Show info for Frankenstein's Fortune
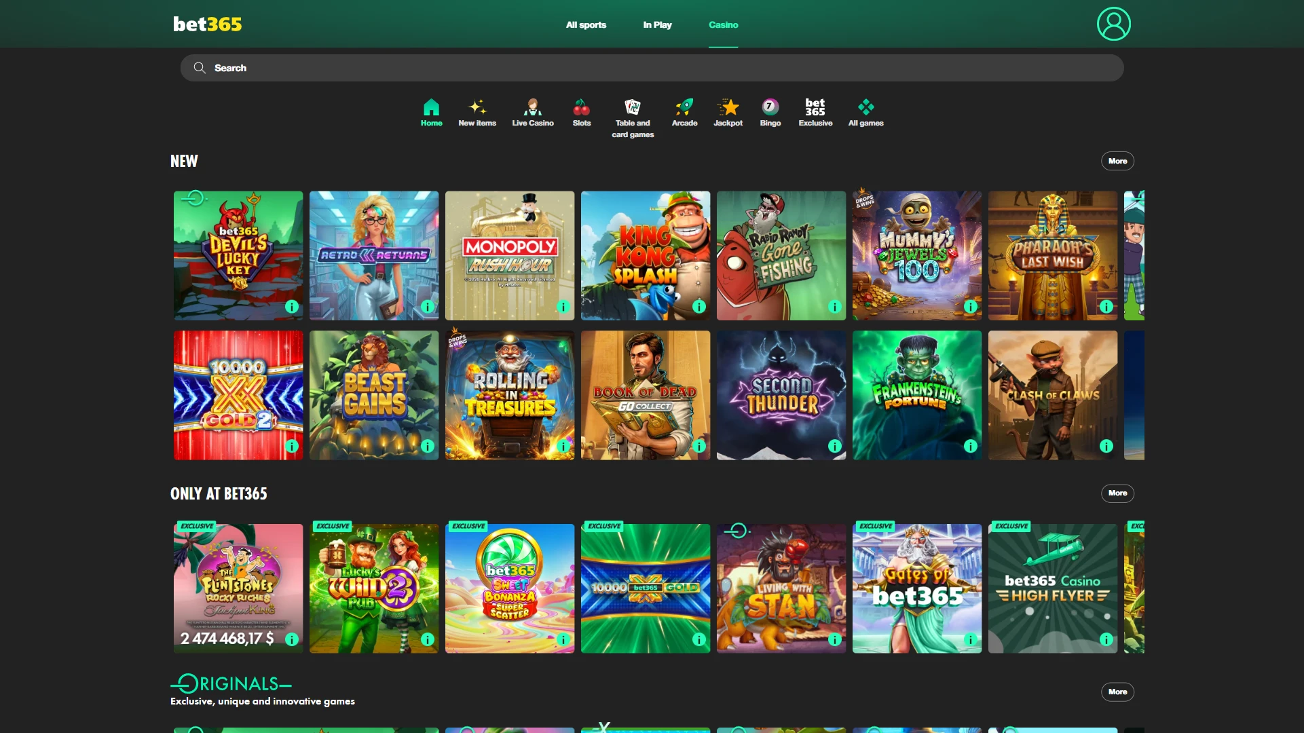The width and height of the screenshot is (1304, 733). point(971,447)
